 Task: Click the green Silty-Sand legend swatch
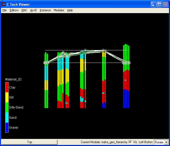7,107
